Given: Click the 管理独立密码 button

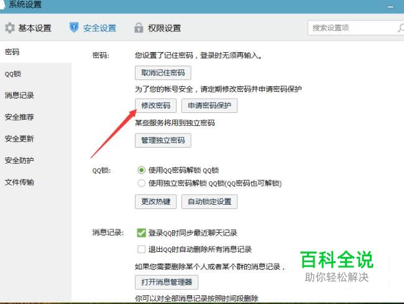Looking at the screenshot, I should pos(163,140).
